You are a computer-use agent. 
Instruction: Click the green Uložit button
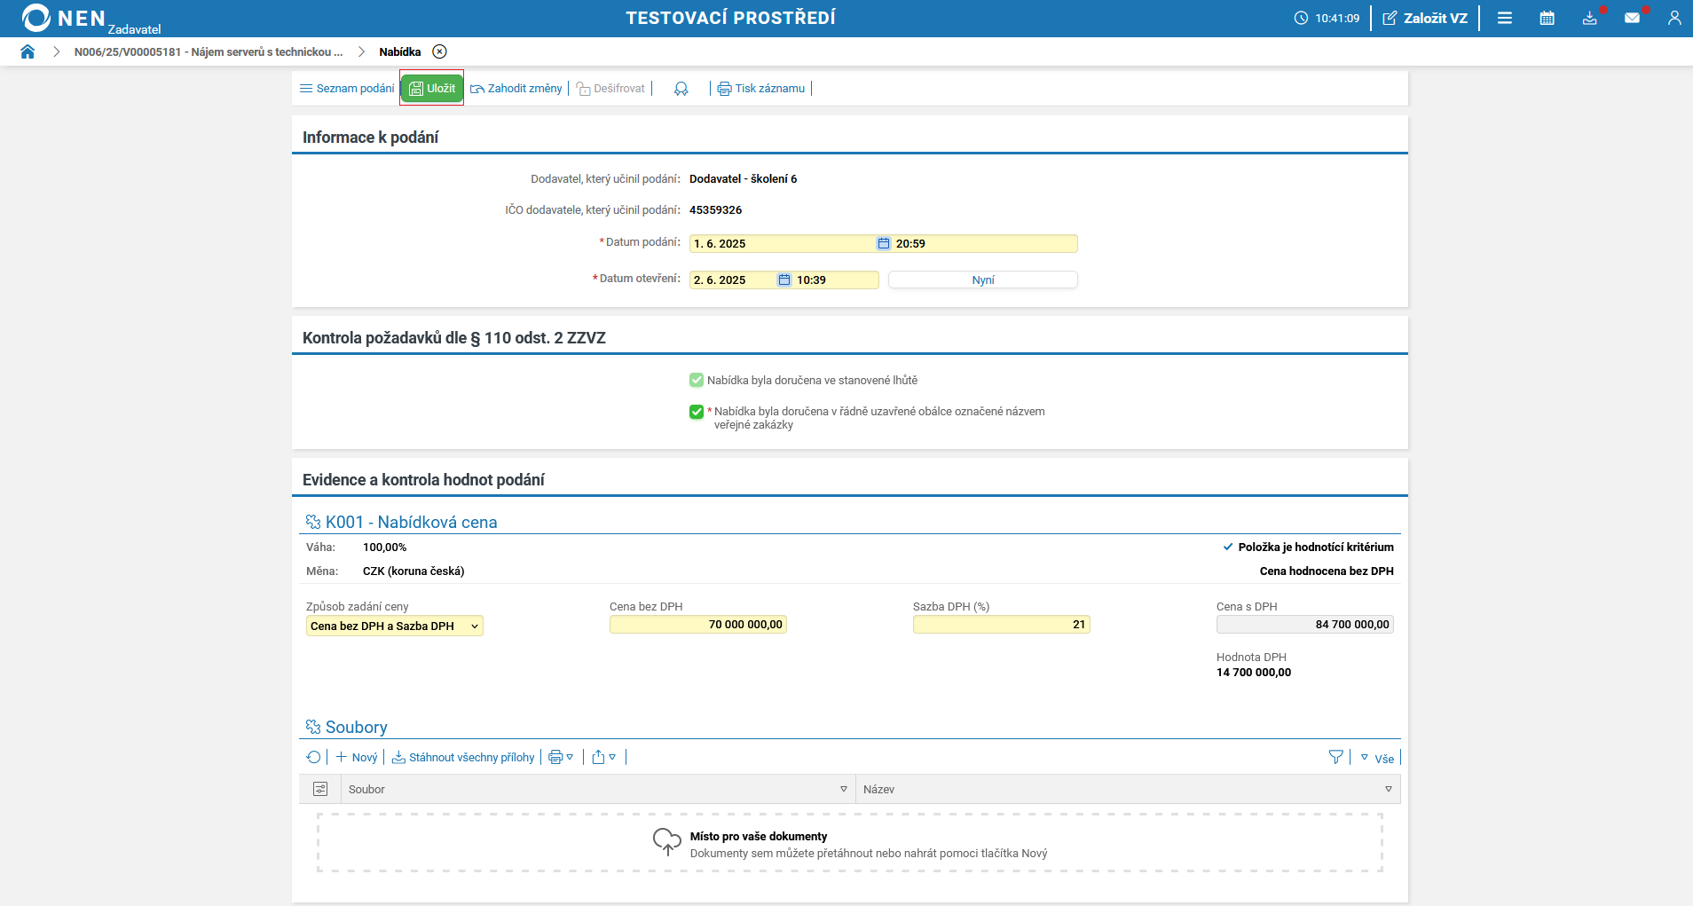pyautogui.click(x=432, y=89)
